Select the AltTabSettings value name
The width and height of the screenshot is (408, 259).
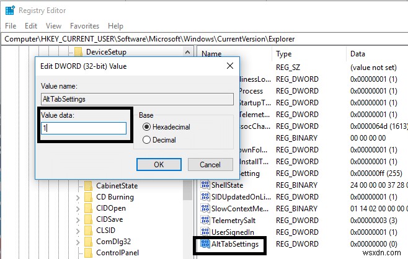click(235, 244)
